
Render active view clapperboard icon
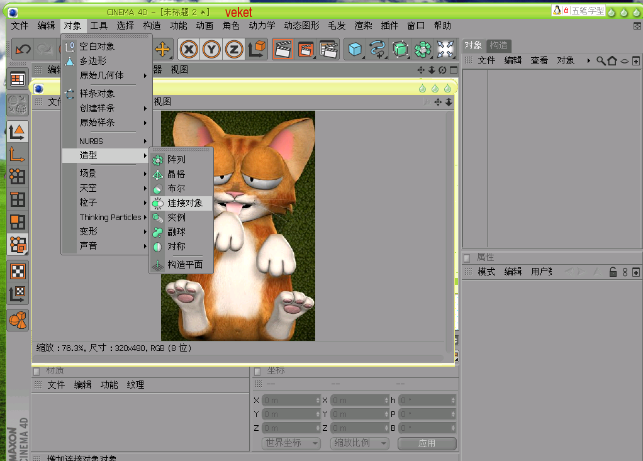(x=283, y=50)
